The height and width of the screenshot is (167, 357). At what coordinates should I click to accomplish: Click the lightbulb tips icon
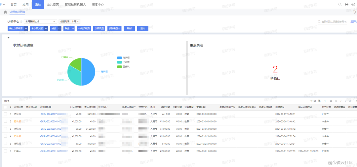[x=355, y=12]
